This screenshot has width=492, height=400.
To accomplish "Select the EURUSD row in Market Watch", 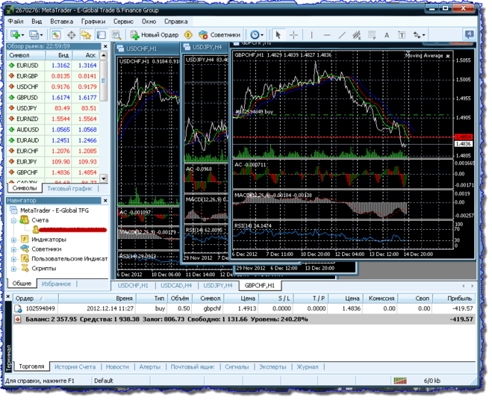I will 53,66.
